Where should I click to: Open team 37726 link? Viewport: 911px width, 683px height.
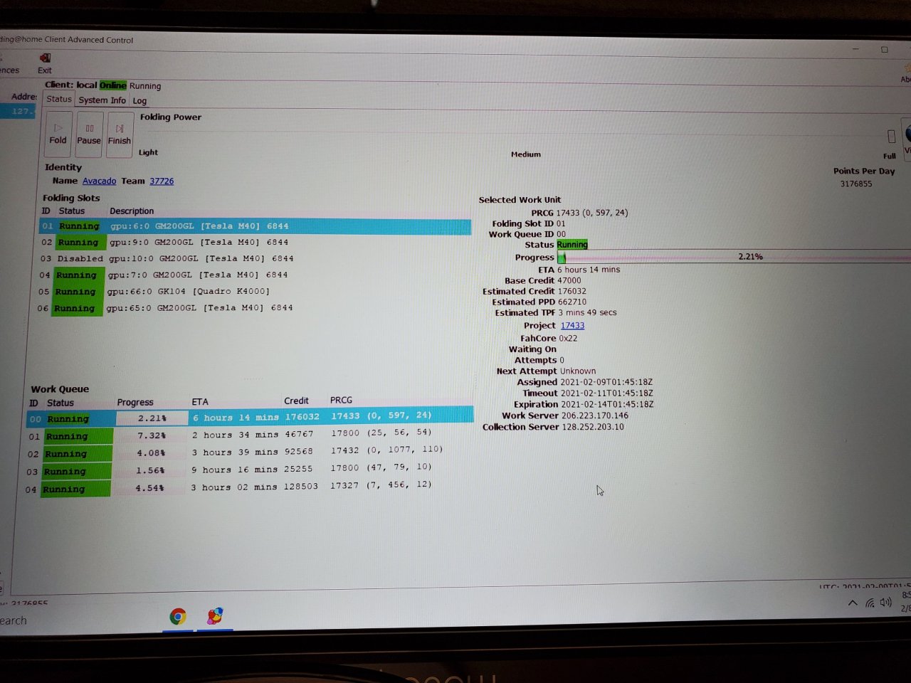[162, 181]
